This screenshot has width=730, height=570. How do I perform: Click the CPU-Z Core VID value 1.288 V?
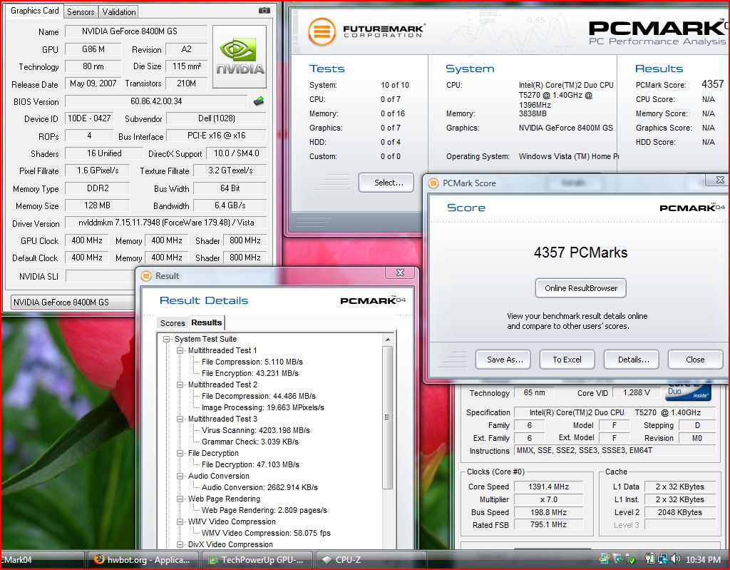click(x=637, y=392)
